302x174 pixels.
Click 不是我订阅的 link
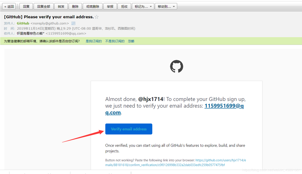point(115,41)
